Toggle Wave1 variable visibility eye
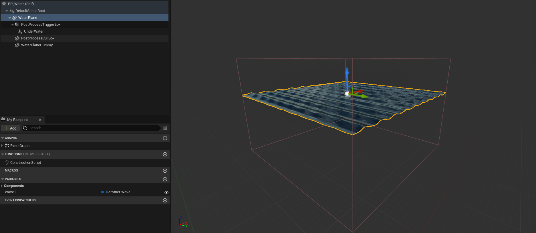This screenshot has height=233, width=536. click(x=166, y=192)
